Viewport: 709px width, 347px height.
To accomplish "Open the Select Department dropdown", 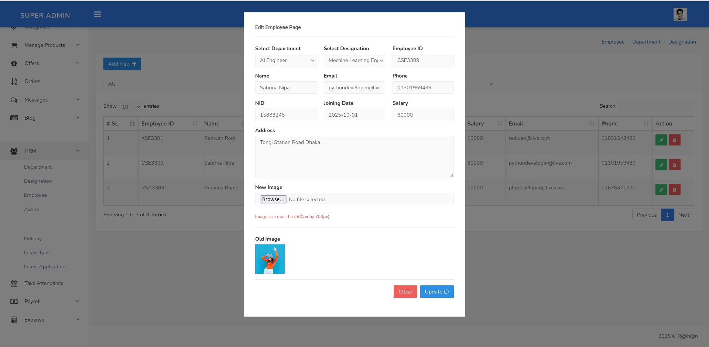I will (286, 60).
